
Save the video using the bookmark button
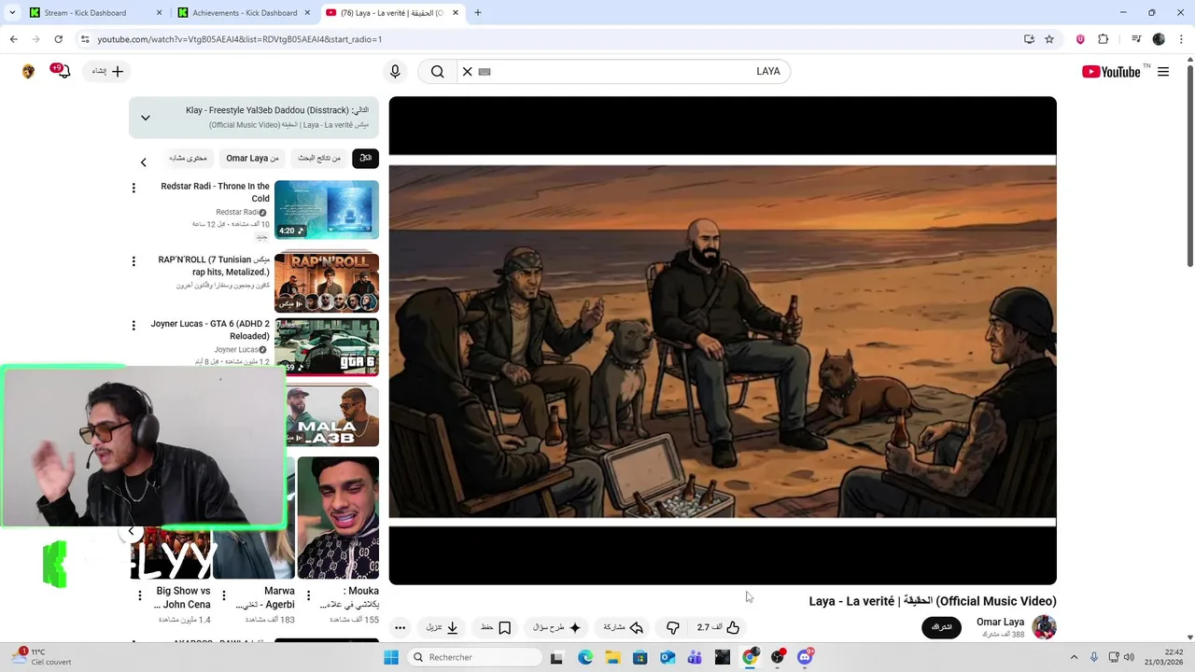click(496, 627)
